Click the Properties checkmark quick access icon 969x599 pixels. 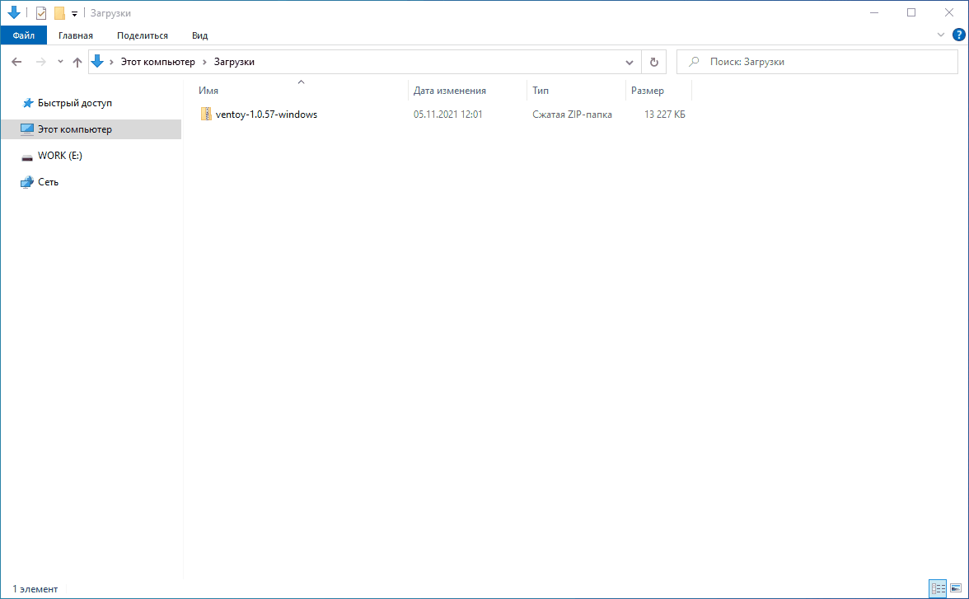coord(41,13)
